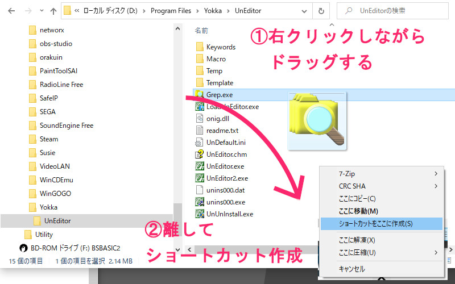Image resolution: width=455 pixels, height=284 pixels.
Task: Go up one folder level
Action: 53,11
